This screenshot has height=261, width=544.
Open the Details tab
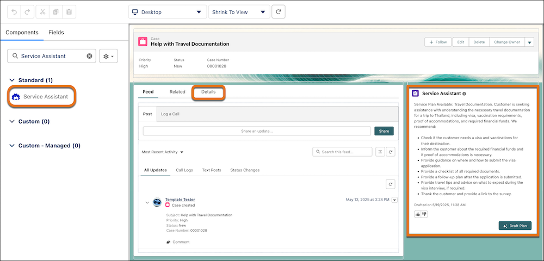(208, 92)
